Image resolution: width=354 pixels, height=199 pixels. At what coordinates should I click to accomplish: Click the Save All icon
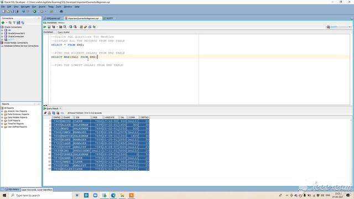[x=17, y=11]
